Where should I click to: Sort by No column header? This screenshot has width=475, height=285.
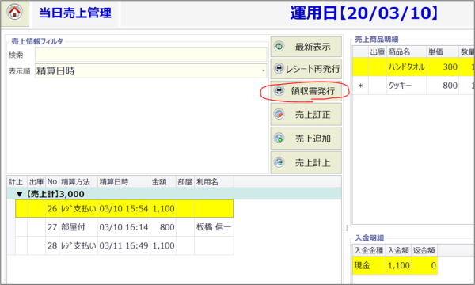coord(52,182)
